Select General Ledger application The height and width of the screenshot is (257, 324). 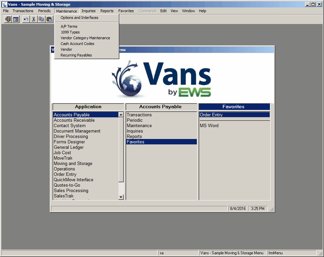(x=86, y=147)
